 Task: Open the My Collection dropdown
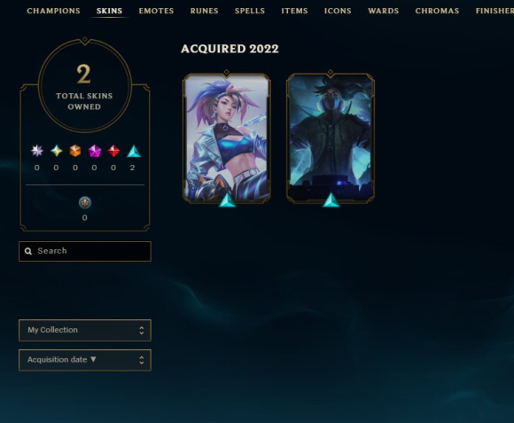point(85,330)
